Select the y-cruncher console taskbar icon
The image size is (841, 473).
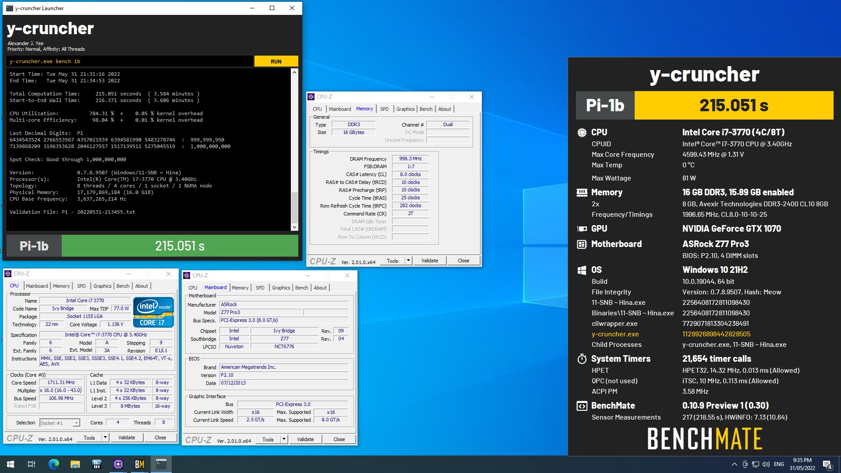161,464
